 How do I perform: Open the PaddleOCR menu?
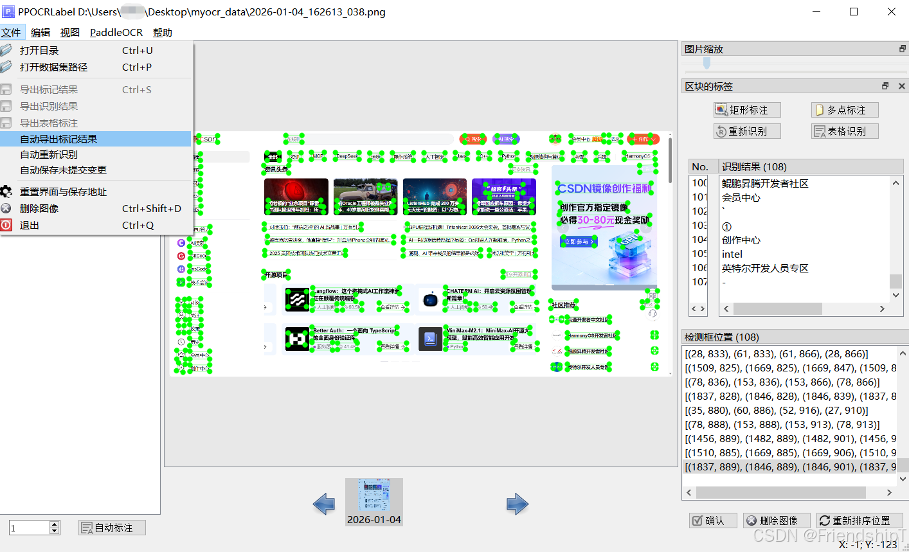pyautogui.click(x=116, y=32)
